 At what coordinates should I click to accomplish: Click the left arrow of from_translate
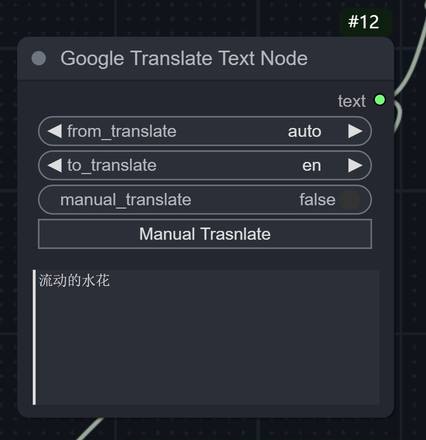pyautogui.click(x=54, y=131)
